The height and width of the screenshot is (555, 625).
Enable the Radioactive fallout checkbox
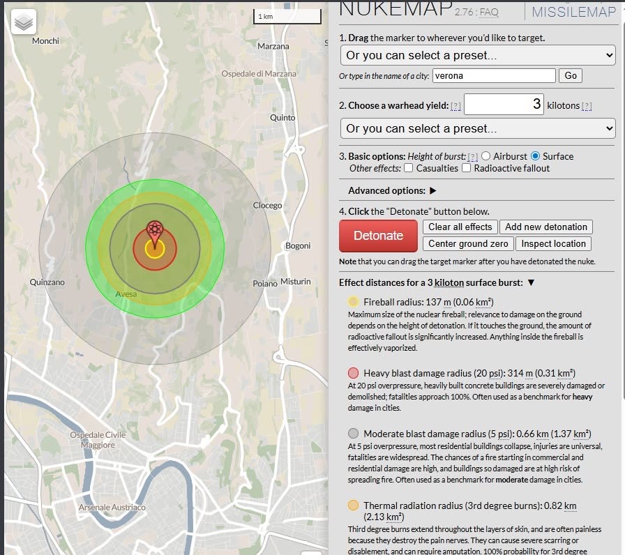[x=466, y=168]
